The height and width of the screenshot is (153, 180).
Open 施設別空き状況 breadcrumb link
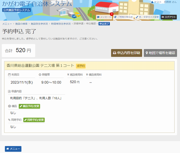[39, 24]
